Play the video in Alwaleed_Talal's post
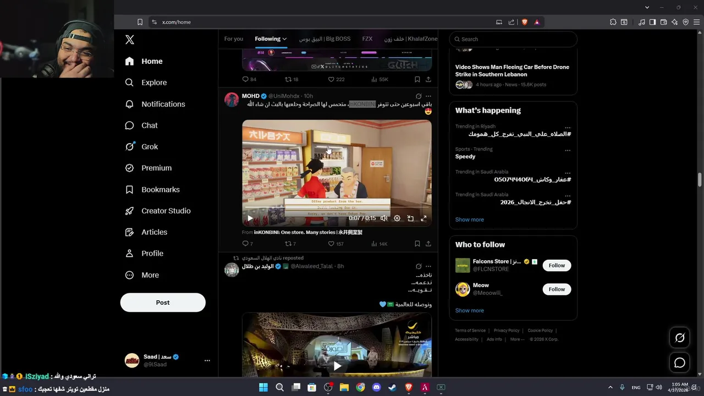 [x=337, y=366]
